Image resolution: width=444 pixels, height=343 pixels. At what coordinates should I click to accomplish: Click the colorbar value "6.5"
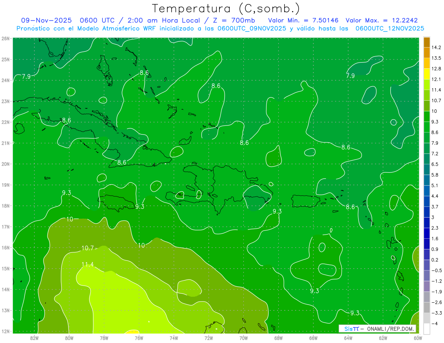(x=435, y=164)
